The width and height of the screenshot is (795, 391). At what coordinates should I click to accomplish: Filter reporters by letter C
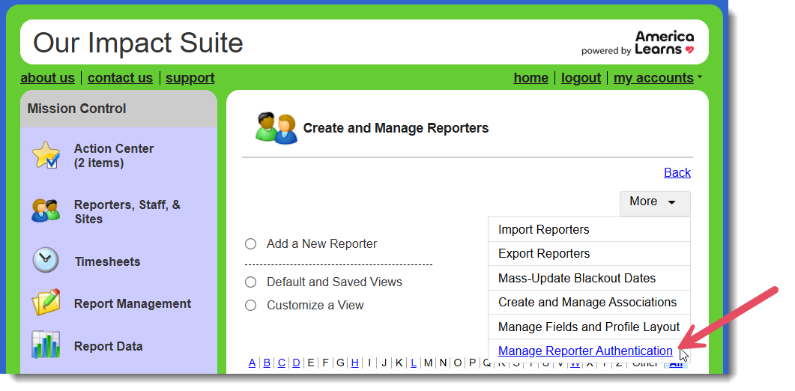pyautogui.click(x=282, y=363)
